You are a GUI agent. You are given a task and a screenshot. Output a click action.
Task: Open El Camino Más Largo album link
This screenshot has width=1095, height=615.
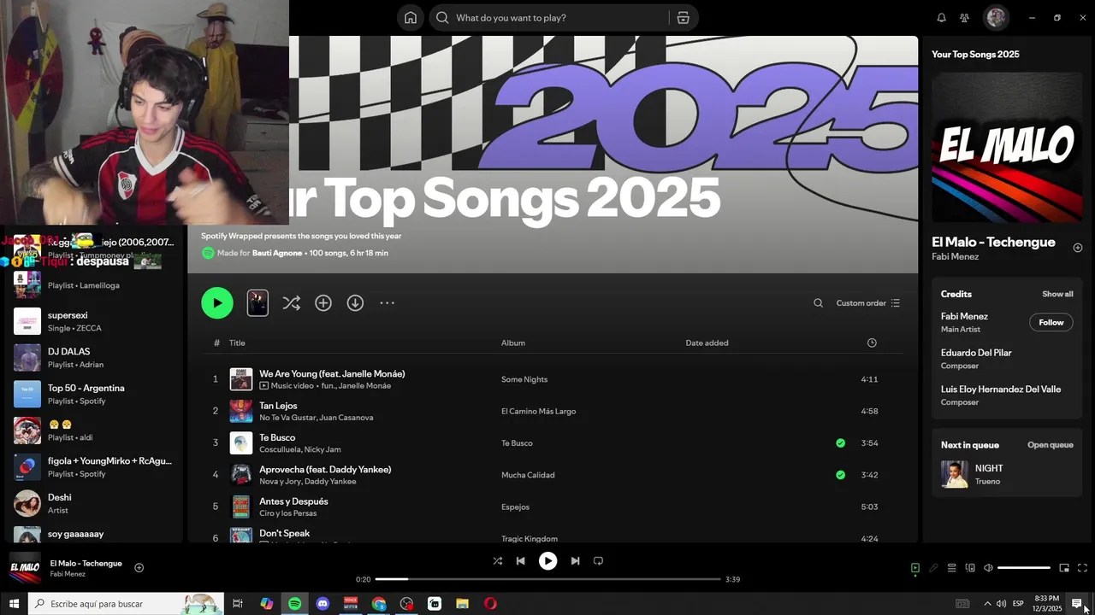pos(538,411)
